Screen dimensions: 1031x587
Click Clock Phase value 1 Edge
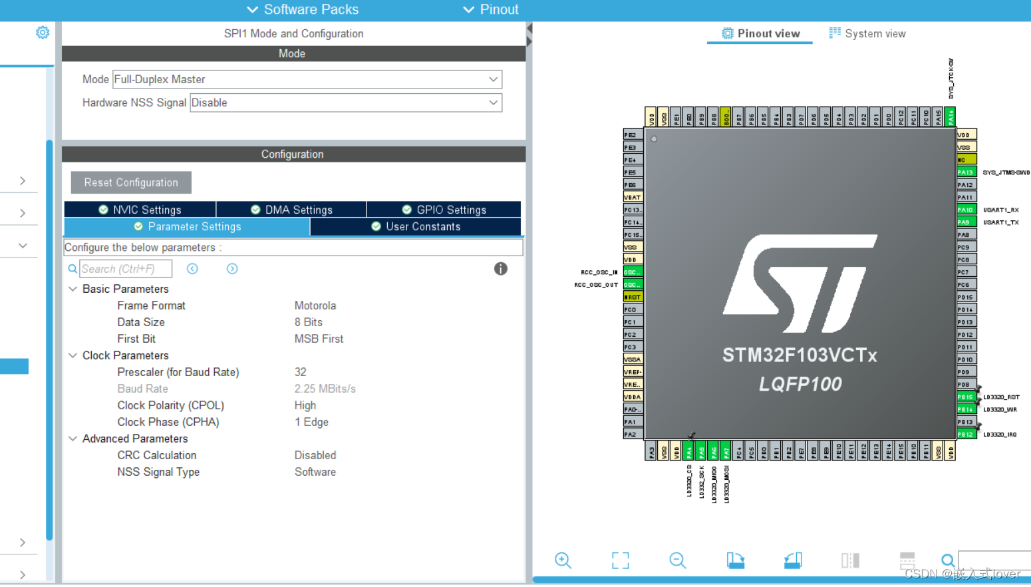(x=311, y=422)
